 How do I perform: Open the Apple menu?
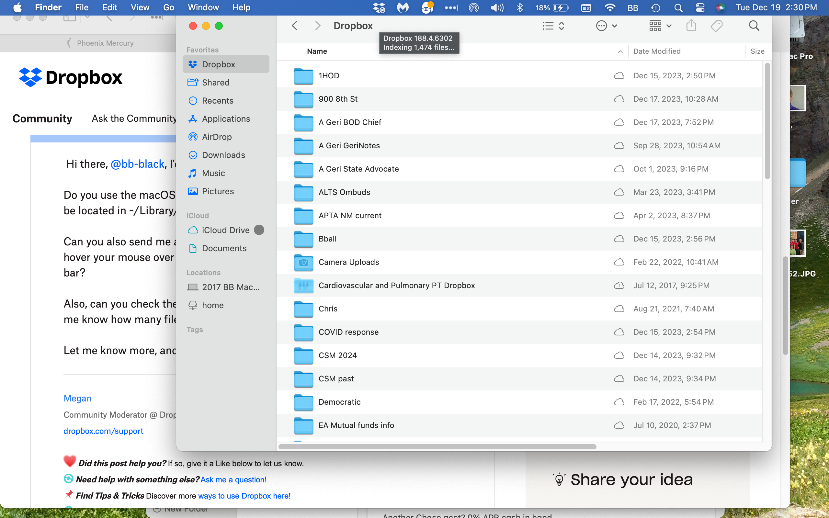(17, 7)
